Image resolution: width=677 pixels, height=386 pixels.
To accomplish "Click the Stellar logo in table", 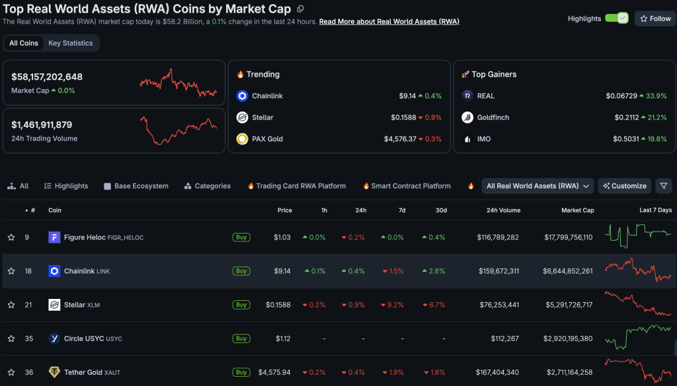I will click(54, 305).
